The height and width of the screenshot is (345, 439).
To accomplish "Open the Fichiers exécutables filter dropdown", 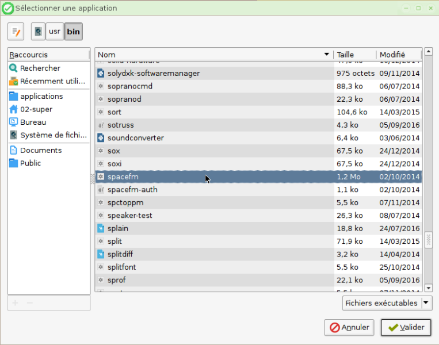I will pyautogui.click(x=387, y=303).
